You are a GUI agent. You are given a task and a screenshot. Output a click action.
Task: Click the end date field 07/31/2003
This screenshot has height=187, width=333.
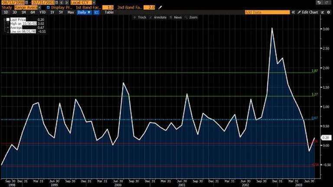(43, 3)
